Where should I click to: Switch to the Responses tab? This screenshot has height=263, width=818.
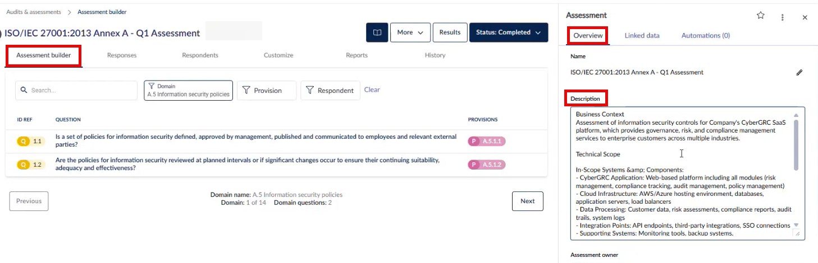122,55
